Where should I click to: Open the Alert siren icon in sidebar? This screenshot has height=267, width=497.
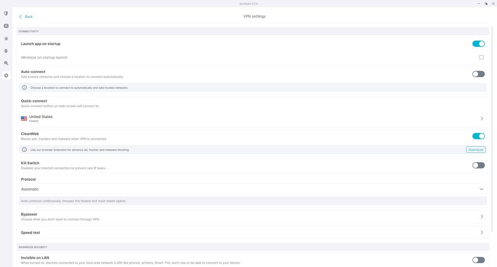click(6, 38)
